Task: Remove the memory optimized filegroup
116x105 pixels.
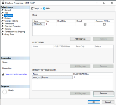Action: pyautogui.click(x=103, y=93)
